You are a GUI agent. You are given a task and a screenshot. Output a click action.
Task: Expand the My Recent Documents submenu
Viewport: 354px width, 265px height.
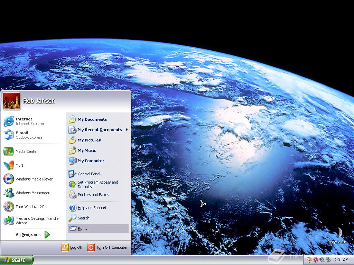(98, 130)
